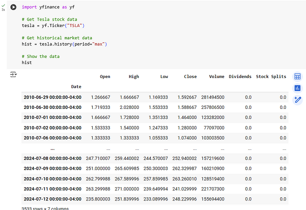
Task: Click Close value 1.592667
Action: pyautogui.click(x=187, y=97)
